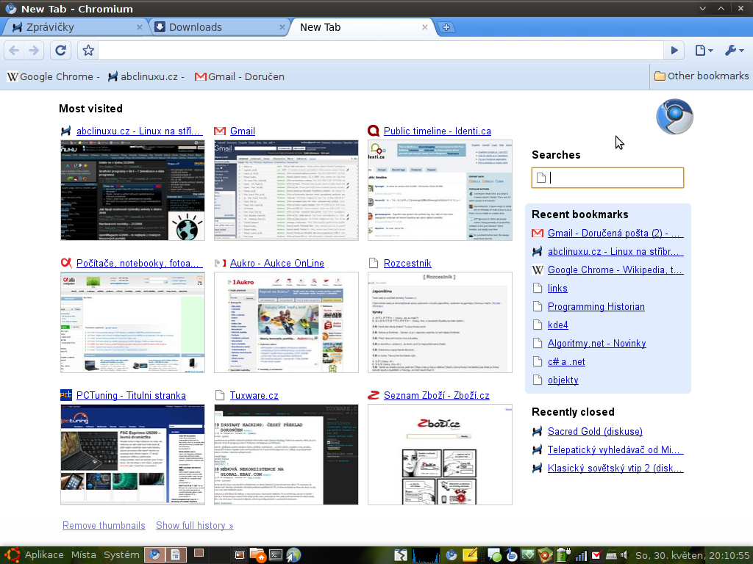Click the Chromium window button in taskbar
Image resolution: width=753 pixels, height=564 pixels.
click(154, 555)
